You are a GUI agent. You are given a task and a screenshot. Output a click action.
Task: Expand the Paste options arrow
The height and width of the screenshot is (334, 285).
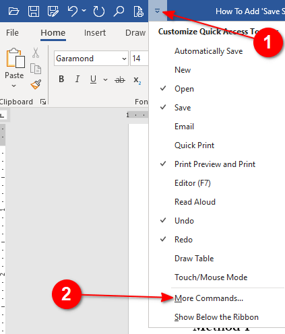[14, 86]
